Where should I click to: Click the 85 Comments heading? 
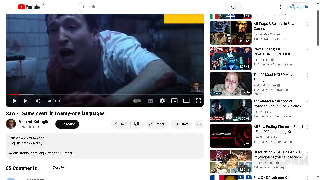tap(21, 168)
